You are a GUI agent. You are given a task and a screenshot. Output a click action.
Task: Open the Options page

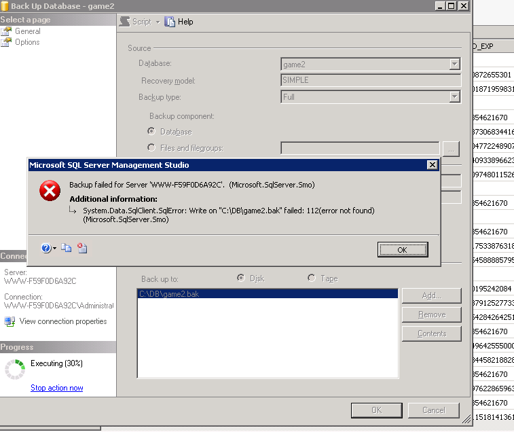(x=27, y=42)
